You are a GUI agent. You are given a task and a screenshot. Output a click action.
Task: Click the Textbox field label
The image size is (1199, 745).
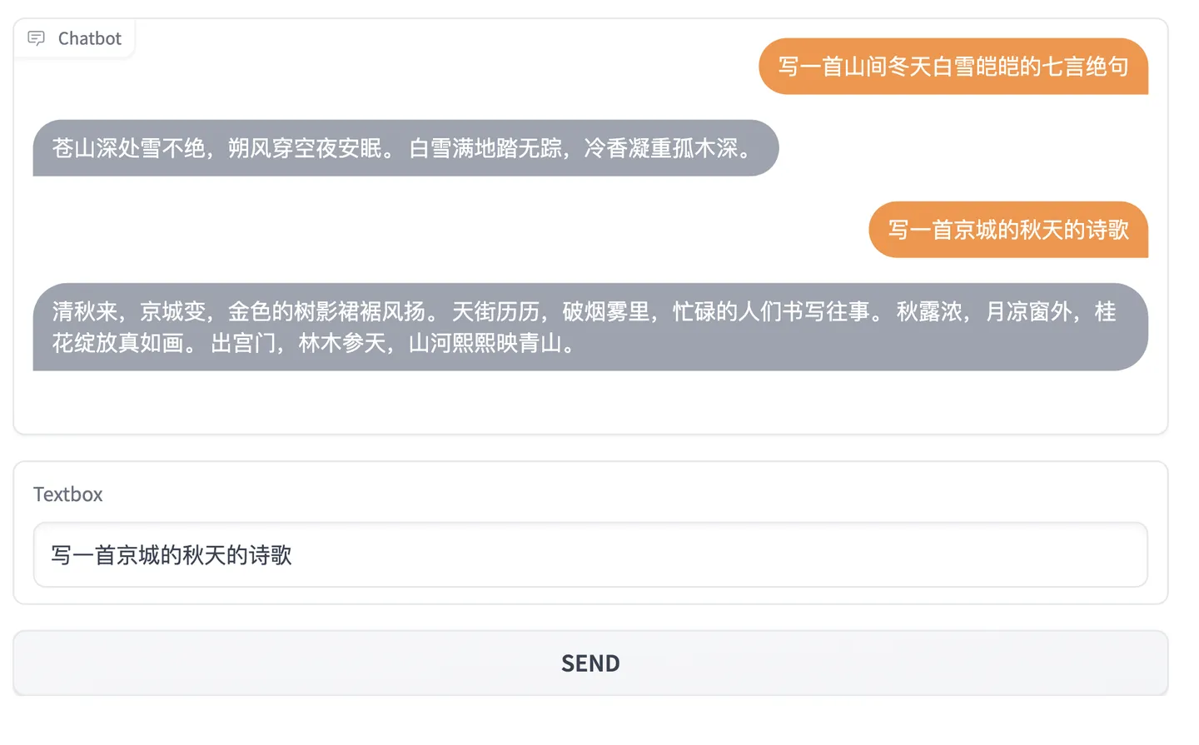tap(68, 494)
